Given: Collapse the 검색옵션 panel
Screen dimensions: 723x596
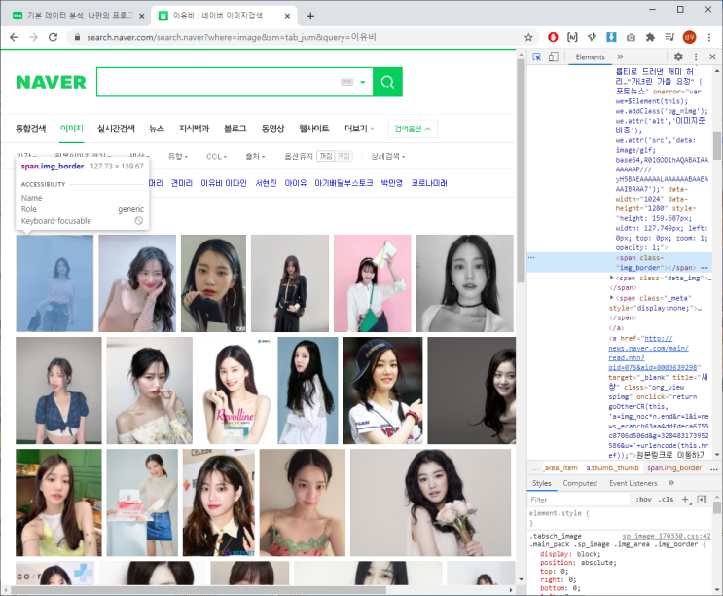Looking at the screenshot, I should (x=413, y=129).
